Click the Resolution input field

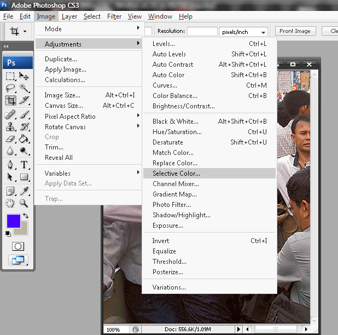tap(202, 31)
